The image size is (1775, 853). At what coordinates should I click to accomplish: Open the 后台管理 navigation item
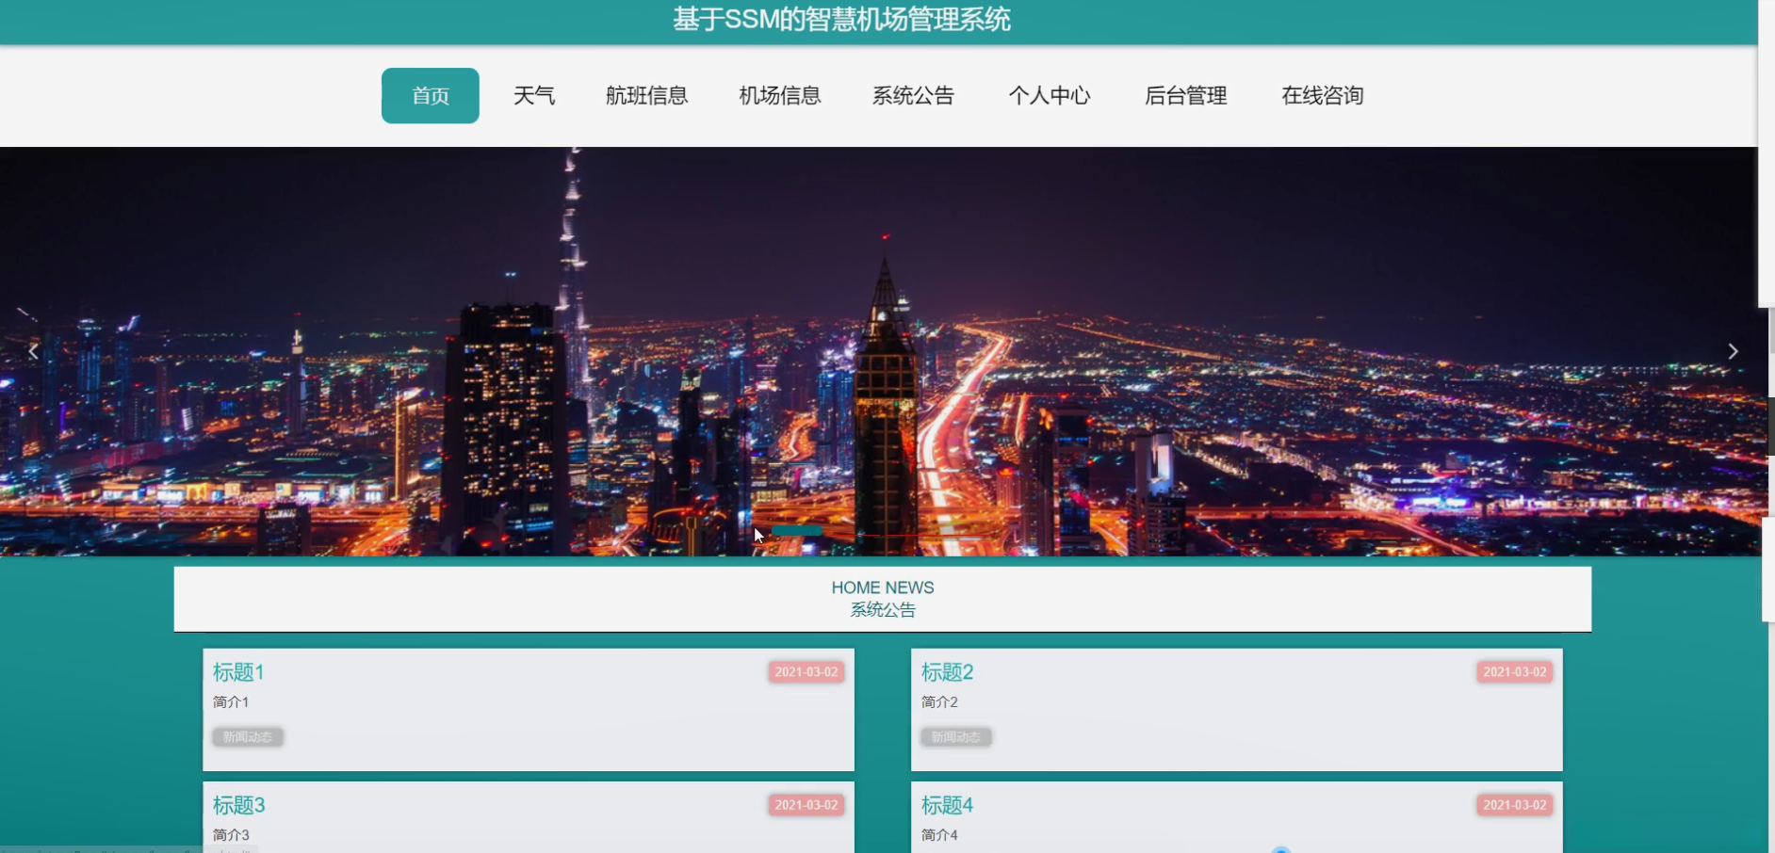[1185, 95]
